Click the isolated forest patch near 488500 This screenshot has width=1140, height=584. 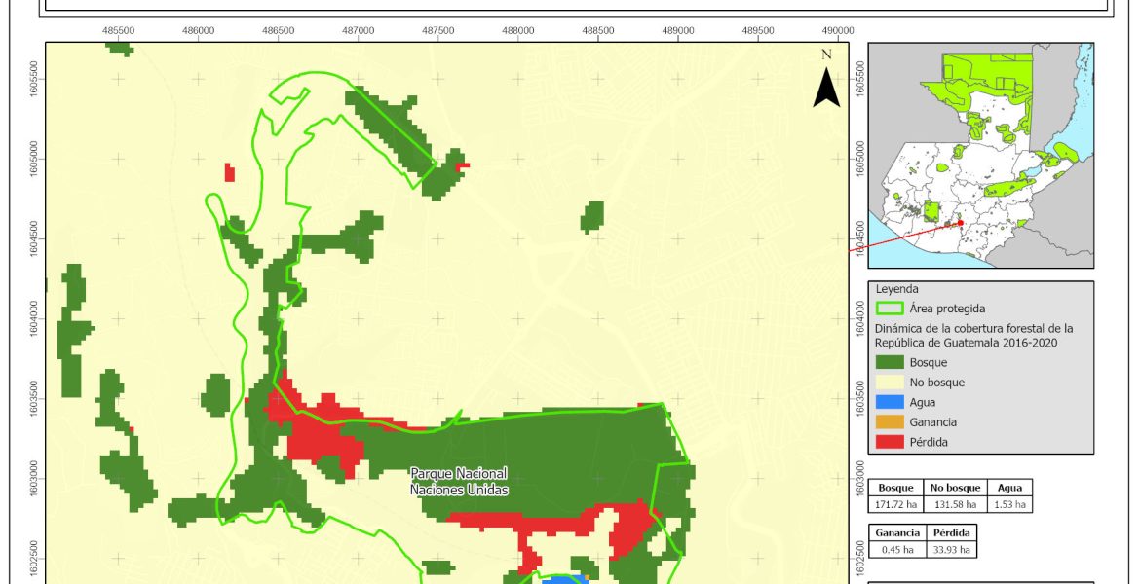[592, 216]
